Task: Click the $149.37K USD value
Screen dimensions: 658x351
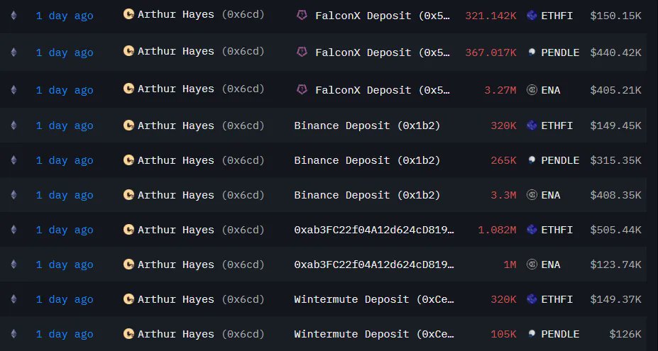Action: coord(615,299)
